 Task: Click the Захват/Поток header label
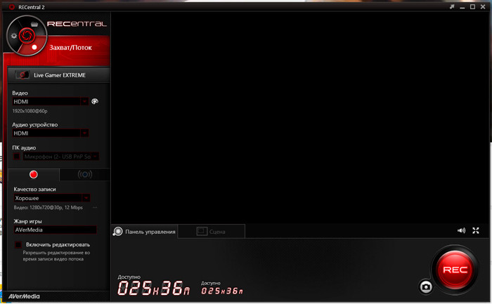tap(70, 48)
